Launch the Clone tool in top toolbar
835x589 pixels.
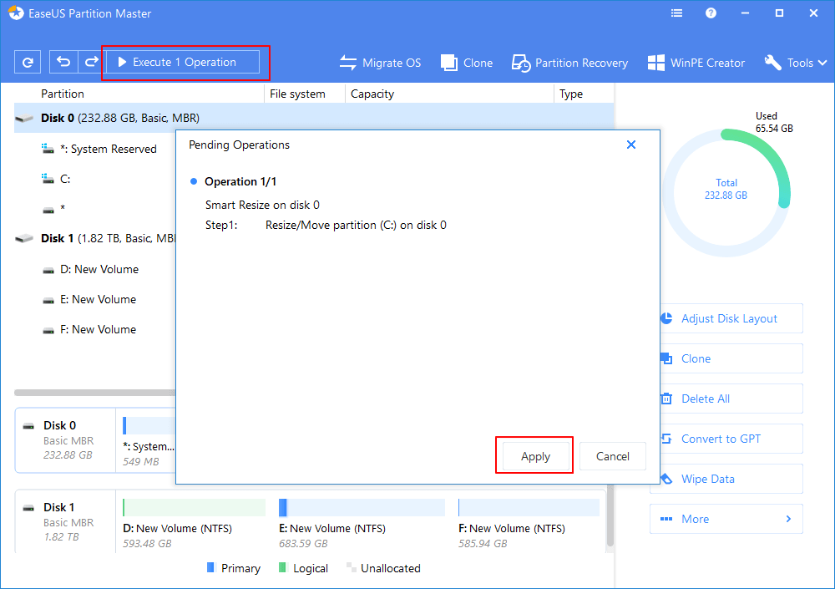[466, 63]
